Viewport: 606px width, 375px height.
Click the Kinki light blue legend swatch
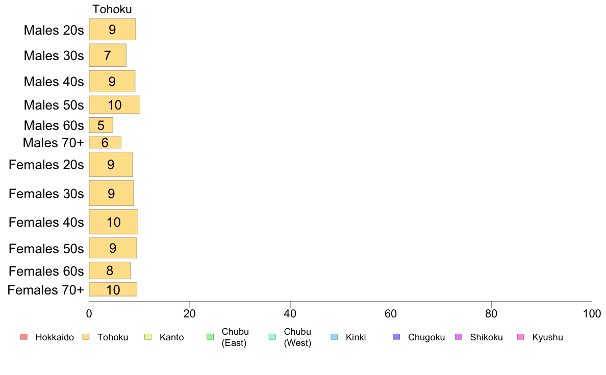334,337
